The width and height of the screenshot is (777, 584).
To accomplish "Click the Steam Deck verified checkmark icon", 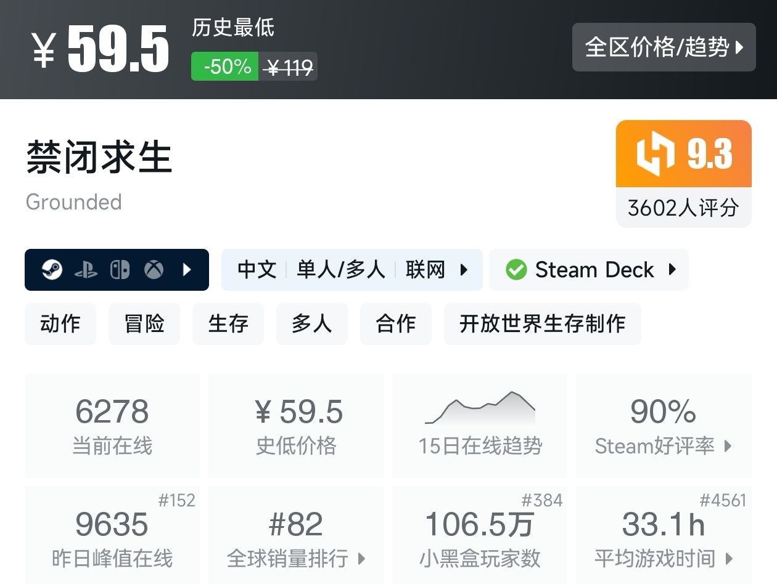I will click(516, 270).
